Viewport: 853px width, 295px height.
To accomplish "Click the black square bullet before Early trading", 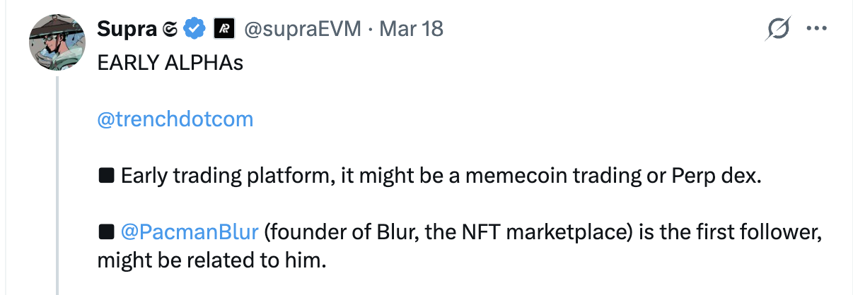I will coord(106,176).
